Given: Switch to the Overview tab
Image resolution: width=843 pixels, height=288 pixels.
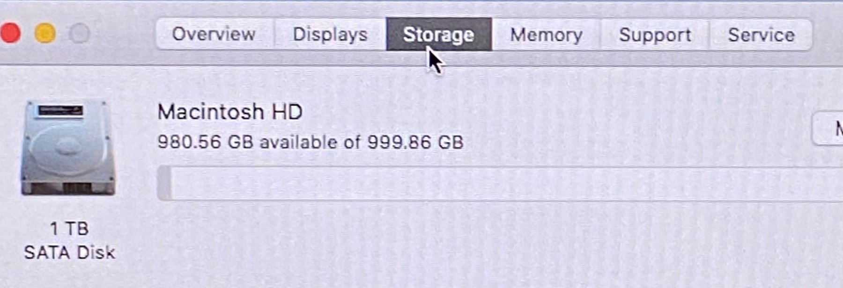Looking at the screenshot, I should pos(214,34).
